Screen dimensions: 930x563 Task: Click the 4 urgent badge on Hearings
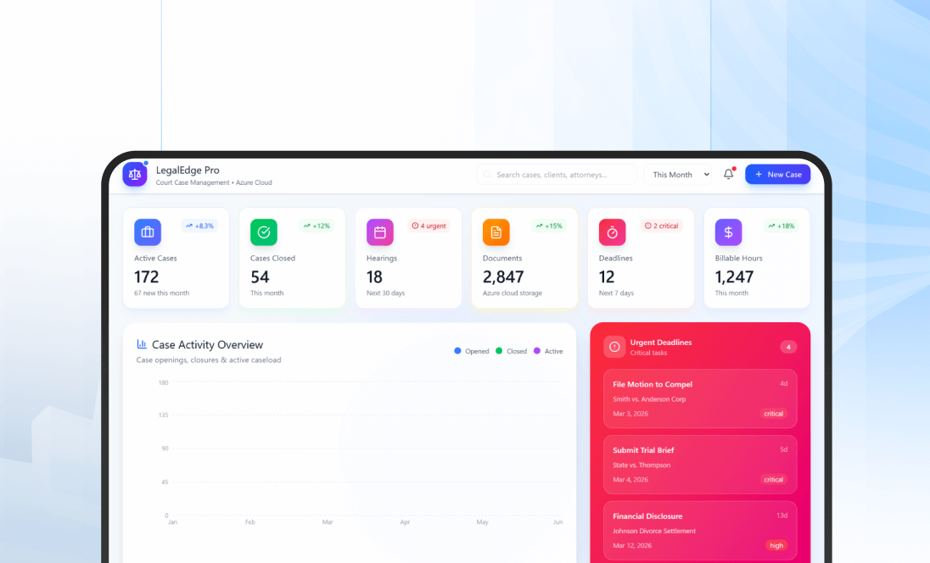(429, 226)
